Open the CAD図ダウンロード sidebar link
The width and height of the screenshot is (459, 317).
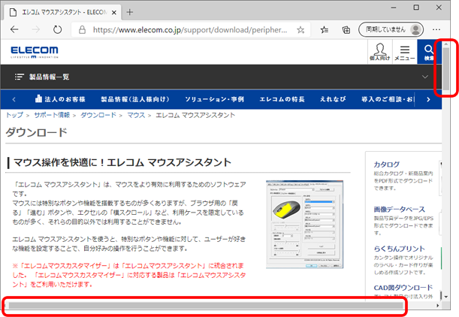403,288
